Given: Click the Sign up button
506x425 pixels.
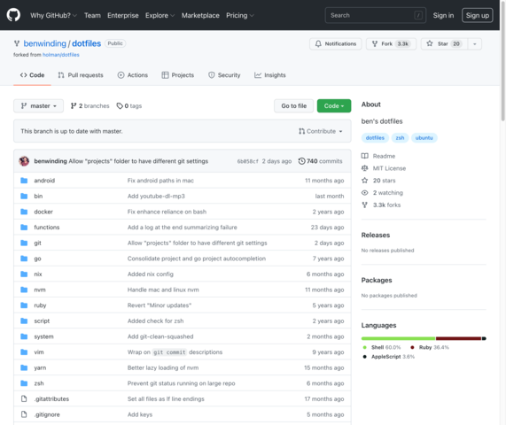Looking at the screenshot, I should 478,15.
